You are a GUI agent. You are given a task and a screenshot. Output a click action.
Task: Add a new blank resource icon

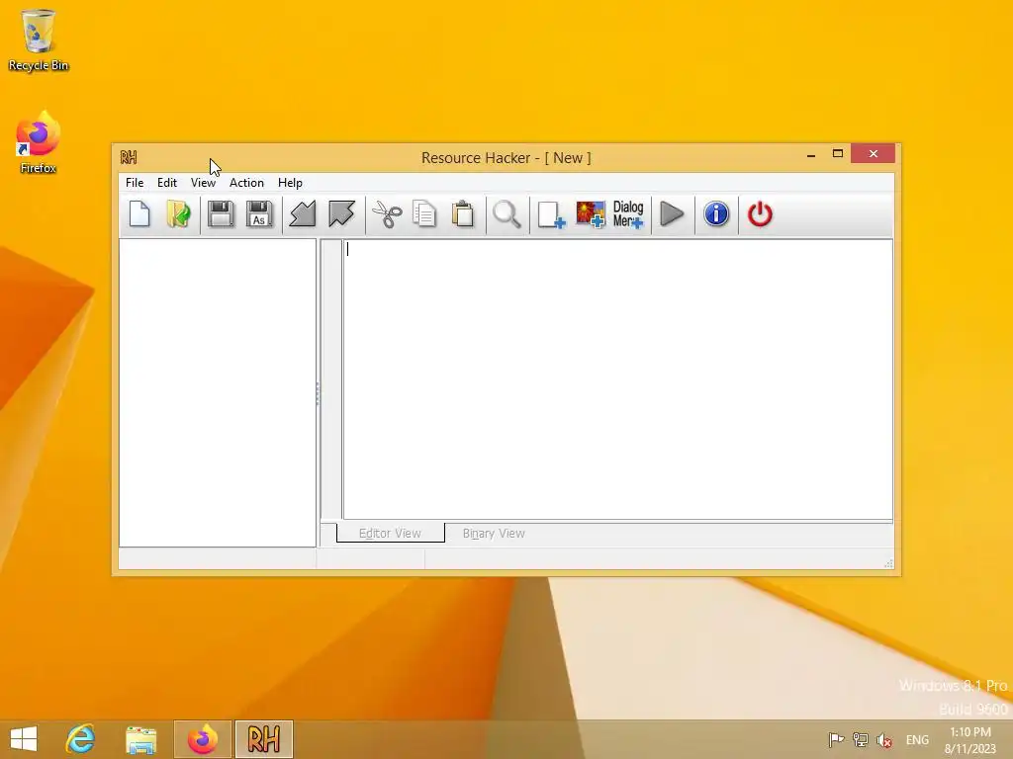point(551,214)
